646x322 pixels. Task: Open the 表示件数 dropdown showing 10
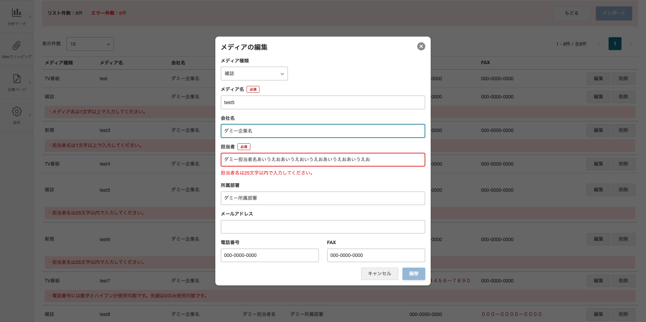[90, 44]
